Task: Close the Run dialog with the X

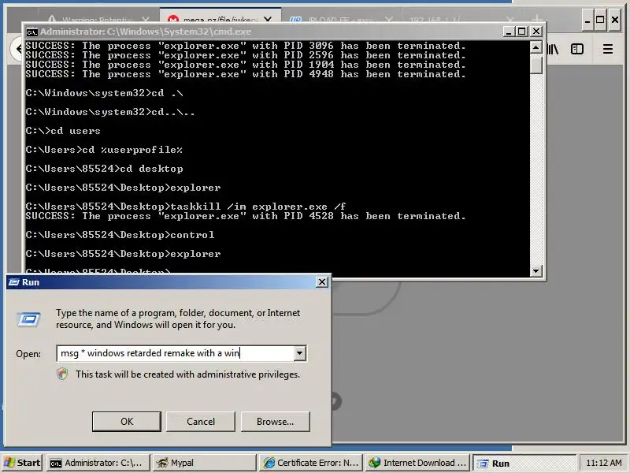Action: [322, 282]
